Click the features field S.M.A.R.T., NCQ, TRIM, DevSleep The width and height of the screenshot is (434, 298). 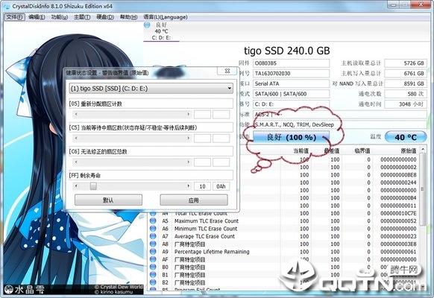tap(340, 124)
